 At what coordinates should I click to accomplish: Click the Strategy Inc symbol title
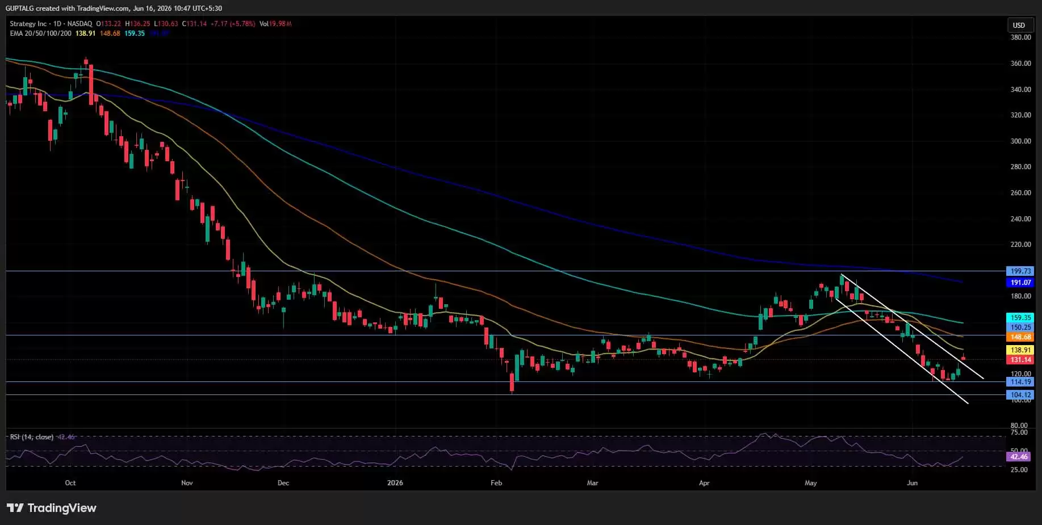[28, 24]
